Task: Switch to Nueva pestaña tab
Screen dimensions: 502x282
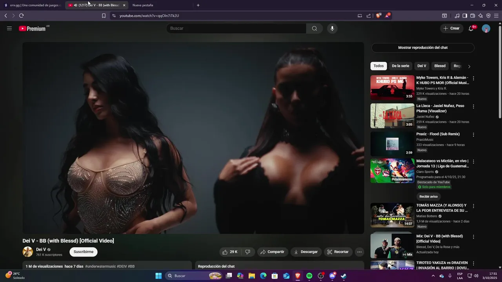Action: [x=161, y=5]
